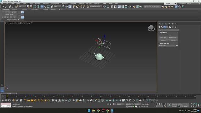The height and width of the screenshot is (113, 201).
Task: Open the Sign In dropdown arrow
Action: pos(175,3)
